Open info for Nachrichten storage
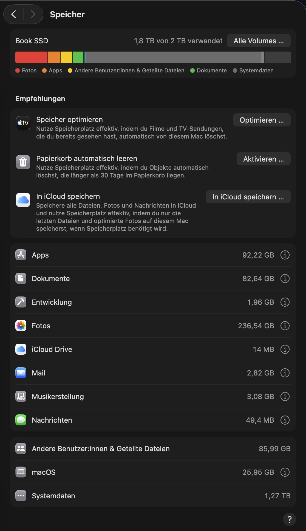 tap(285, 420)
